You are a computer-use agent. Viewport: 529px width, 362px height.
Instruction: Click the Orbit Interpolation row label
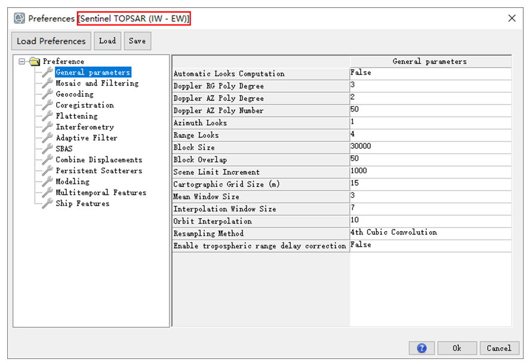pyautogui.click(x=213, y=221)
